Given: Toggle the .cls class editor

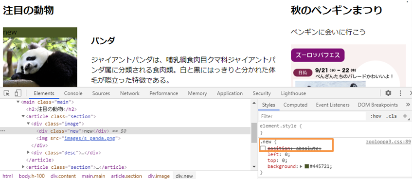Looking at the screenshot, I should point(391,116).
